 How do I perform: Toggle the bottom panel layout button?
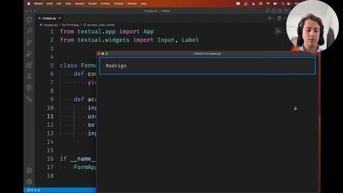(x=273, y=11)
